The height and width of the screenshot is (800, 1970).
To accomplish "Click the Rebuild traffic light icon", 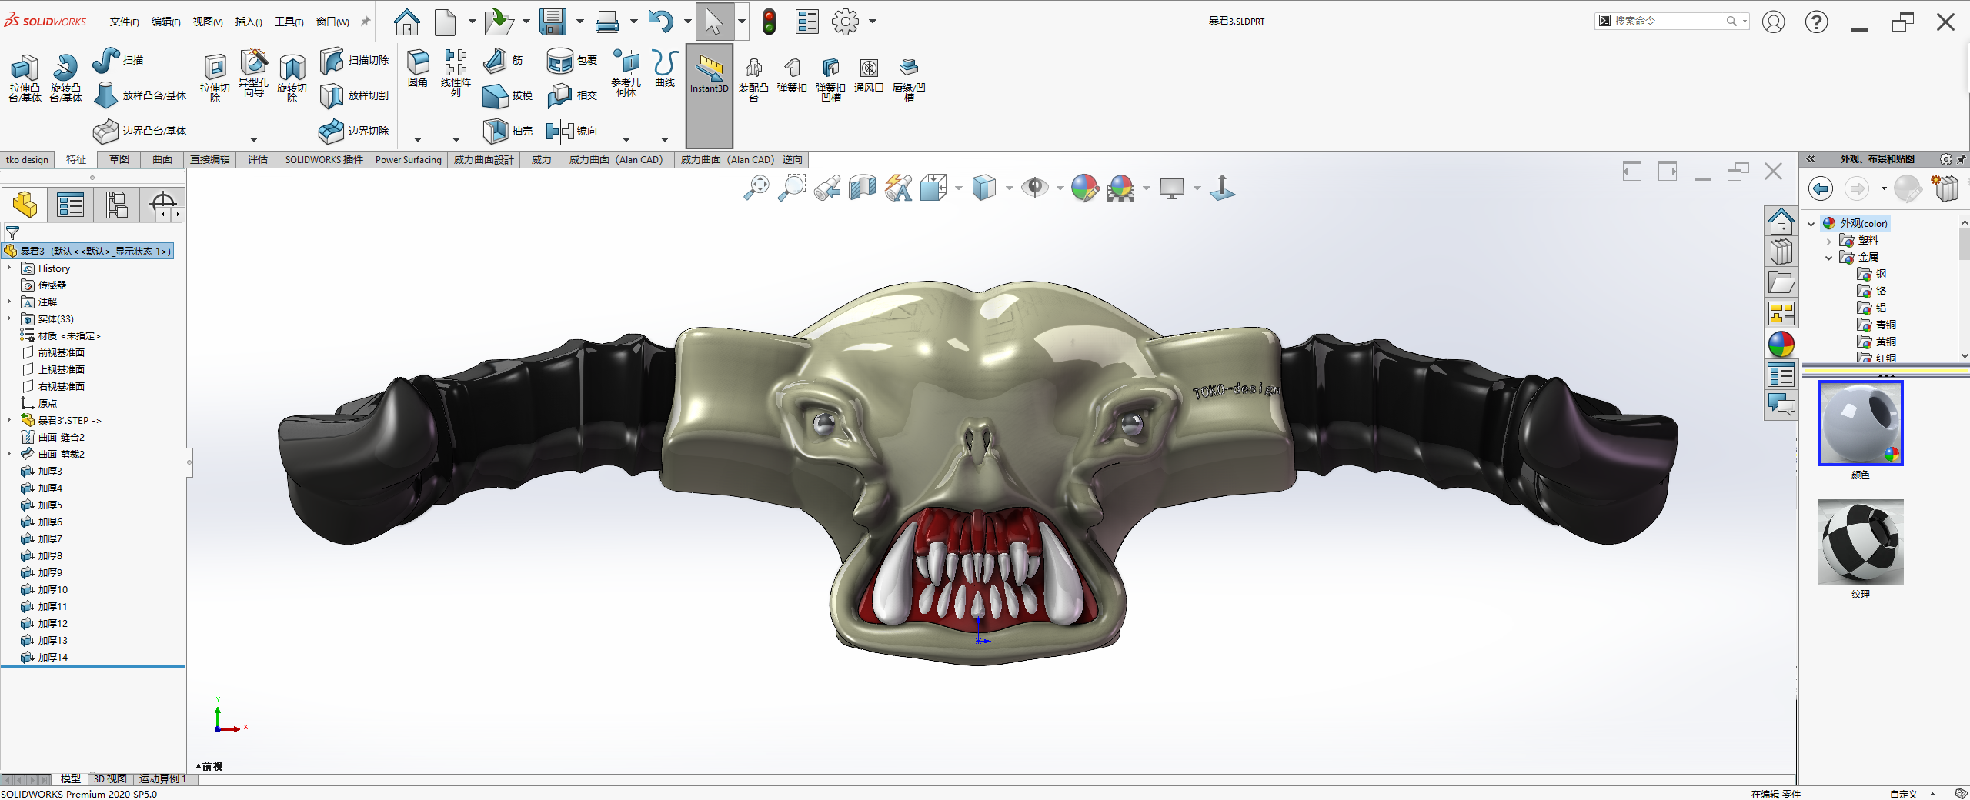I will tap(769, 22).
